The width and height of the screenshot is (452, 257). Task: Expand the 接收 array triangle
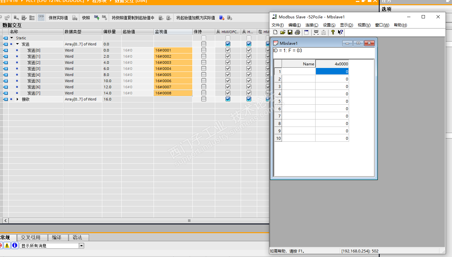click(17, 99)
